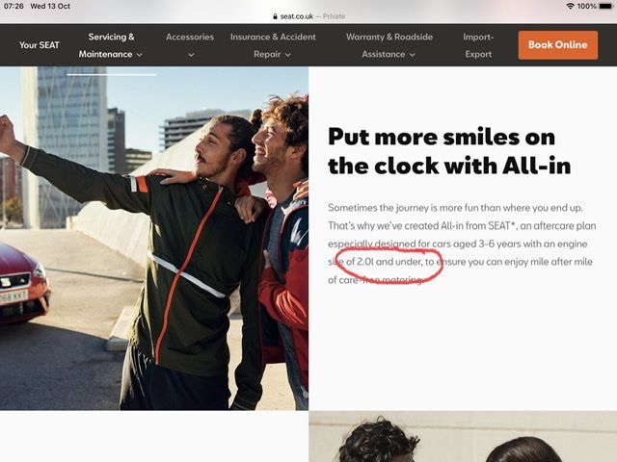Screen dimensions: 617x462
Task: Tap the Insurance & Accident Repair label
Action: (x=273, y=45)
